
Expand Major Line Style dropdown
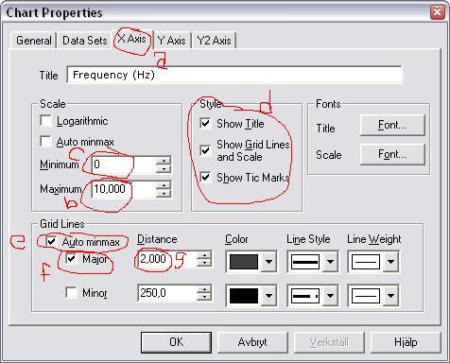[x=330, y=261]
